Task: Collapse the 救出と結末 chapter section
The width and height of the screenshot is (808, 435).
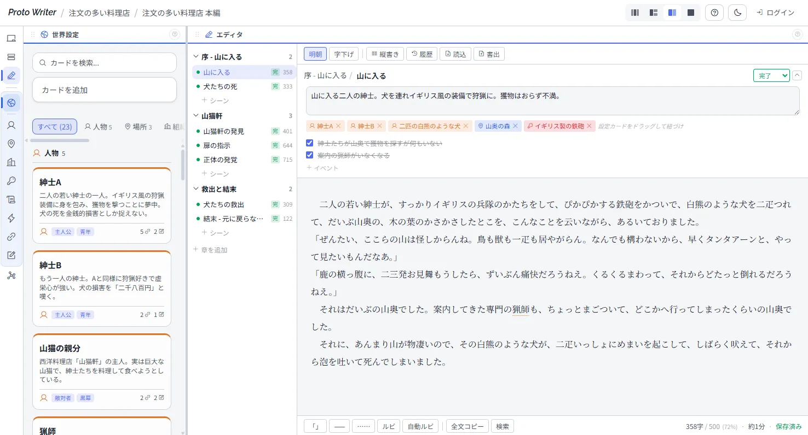Action: coord(197,189)
